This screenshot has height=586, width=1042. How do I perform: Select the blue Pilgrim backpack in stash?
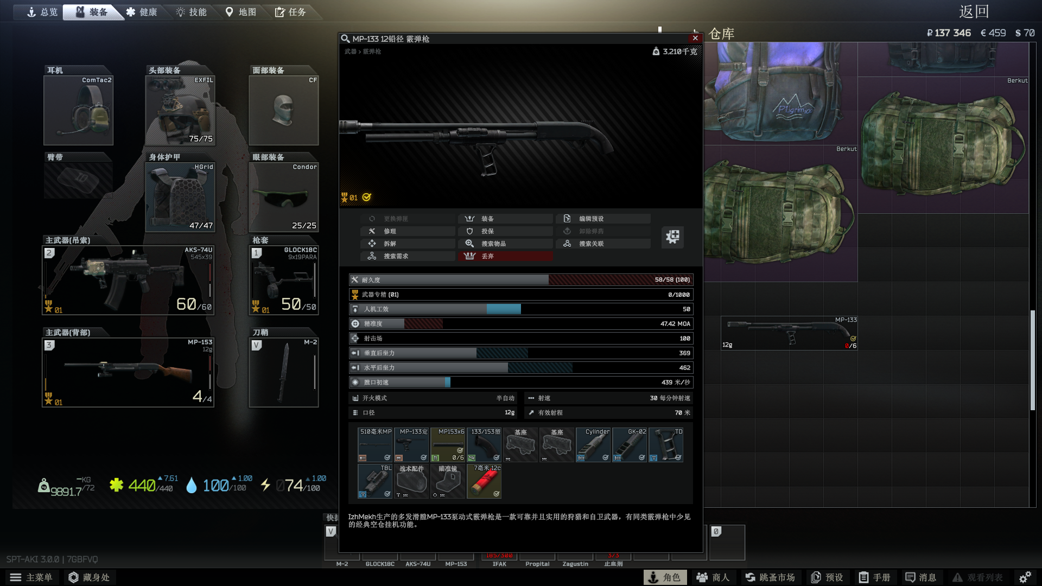coord(780,93)
